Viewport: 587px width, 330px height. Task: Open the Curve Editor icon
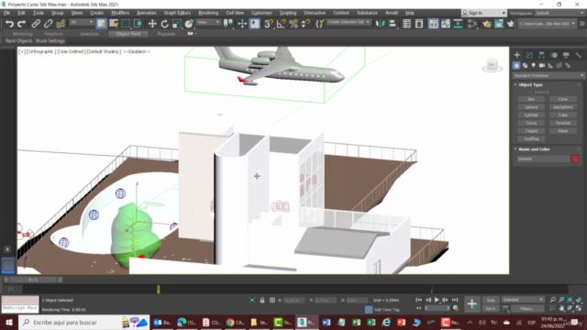[446, 24]
